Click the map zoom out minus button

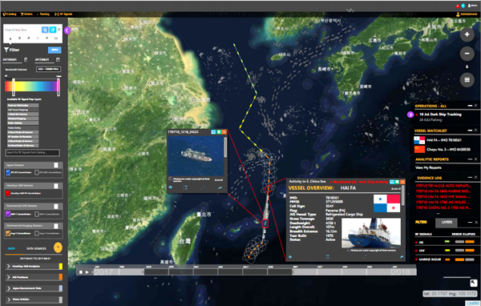point(467,54)
